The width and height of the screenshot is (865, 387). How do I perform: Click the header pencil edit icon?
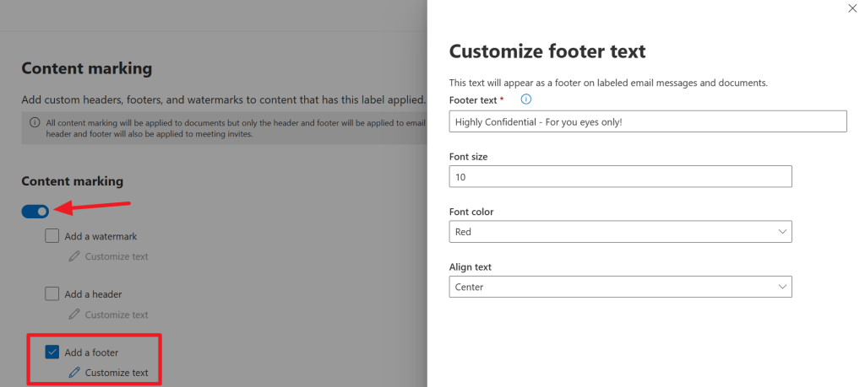[x=74, y=314]
